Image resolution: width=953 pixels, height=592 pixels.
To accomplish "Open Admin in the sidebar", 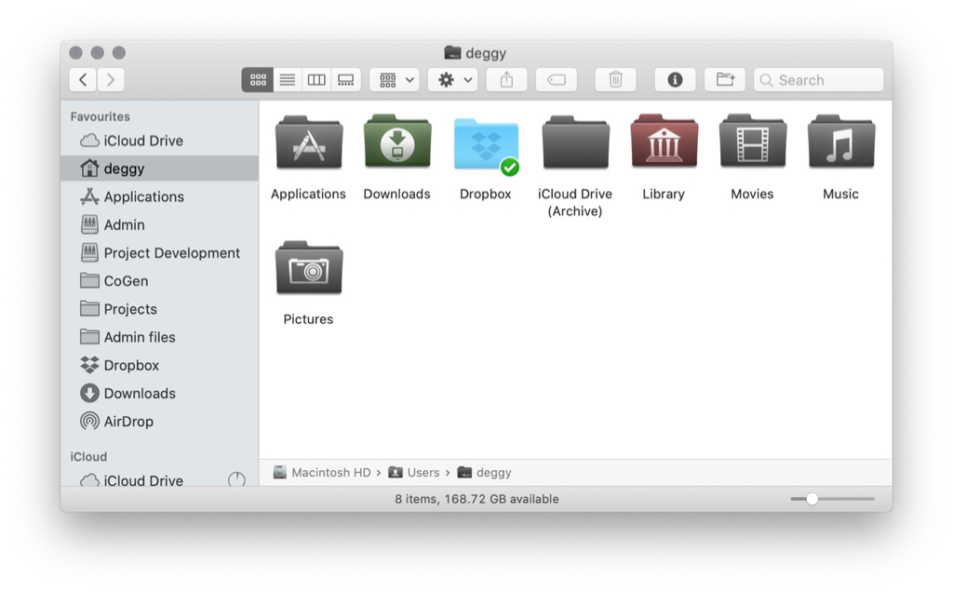I will coord(160,225).
